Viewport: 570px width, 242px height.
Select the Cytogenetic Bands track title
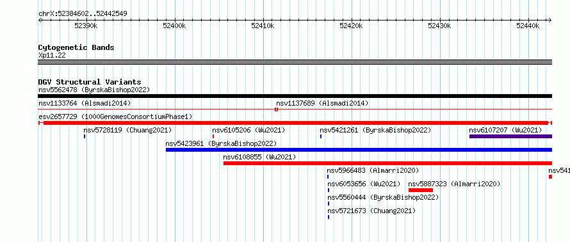click(x=76, y=47)
